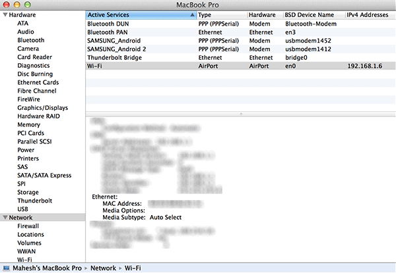Click Network in the path bar

pos(104,268)
